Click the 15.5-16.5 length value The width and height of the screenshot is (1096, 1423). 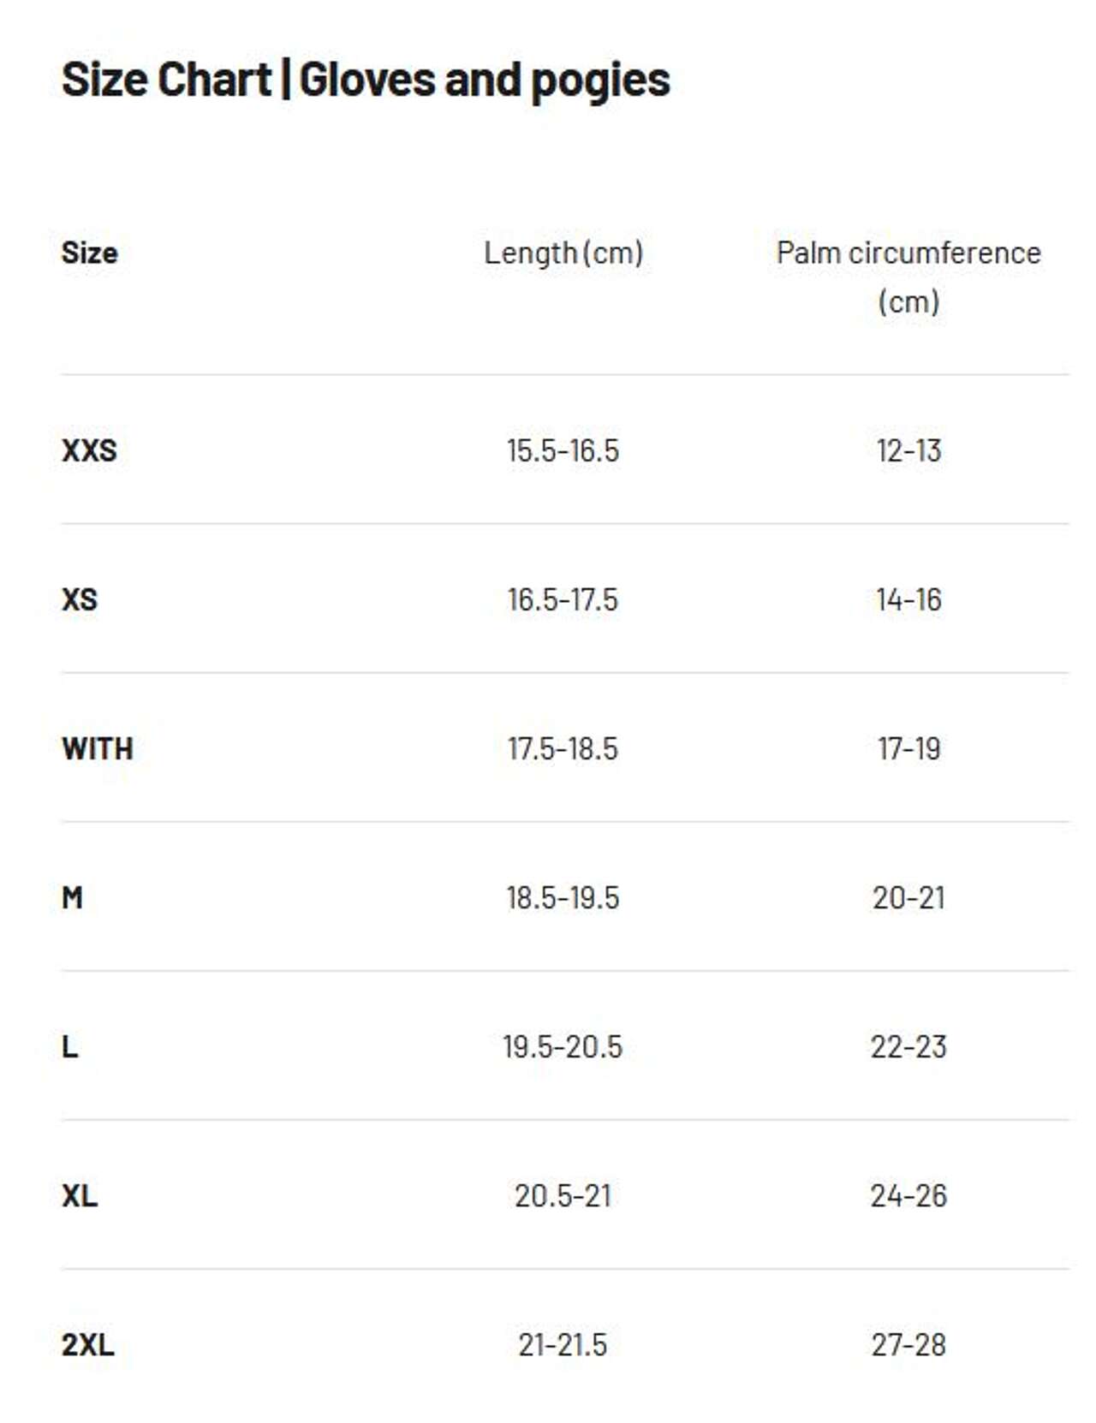563,450
